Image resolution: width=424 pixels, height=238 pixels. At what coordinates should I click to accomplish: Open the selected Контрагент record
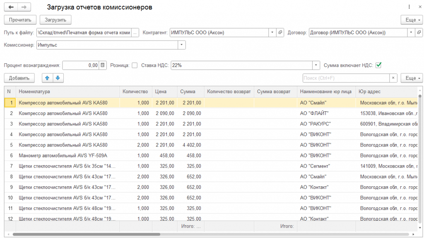point(280,32)
